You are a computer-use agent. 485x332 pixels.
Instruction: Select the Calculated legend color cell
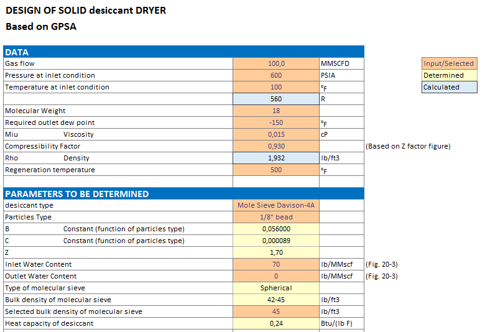tap(449, 87)
